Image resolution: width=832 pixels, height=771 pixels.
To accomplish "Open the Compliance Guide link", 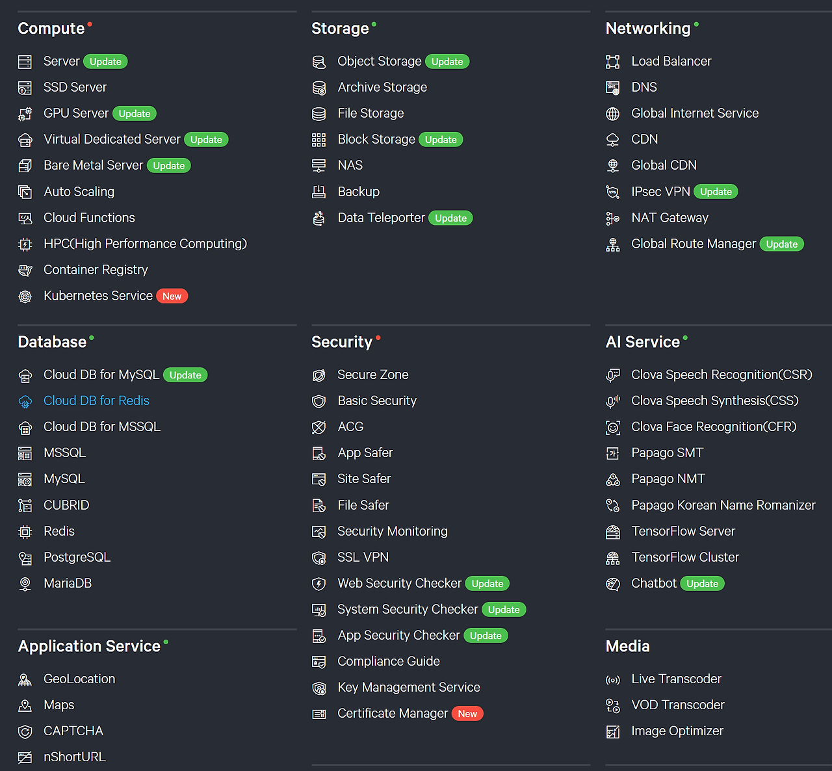I will pyautogui.click(x=389, y=661).
